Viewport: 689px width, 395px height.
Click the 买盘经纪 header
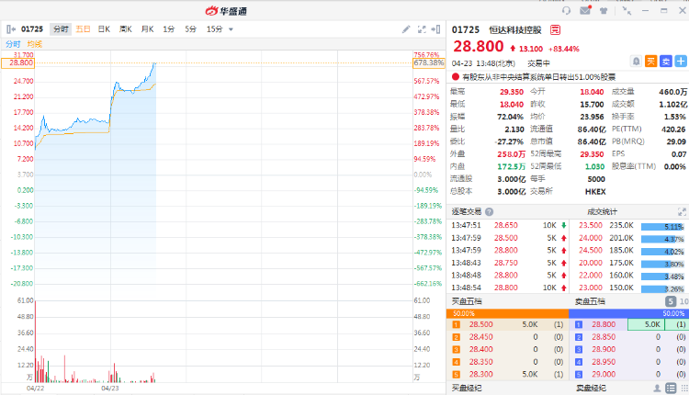point(467,388)
